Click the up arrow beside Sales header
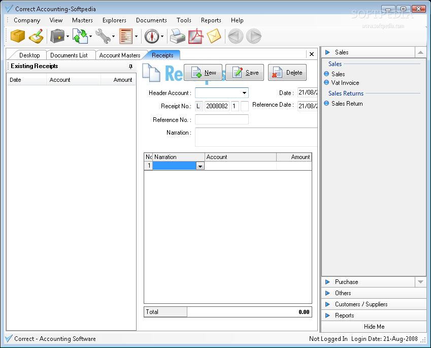The image size is (431, 348). (420, 52)
